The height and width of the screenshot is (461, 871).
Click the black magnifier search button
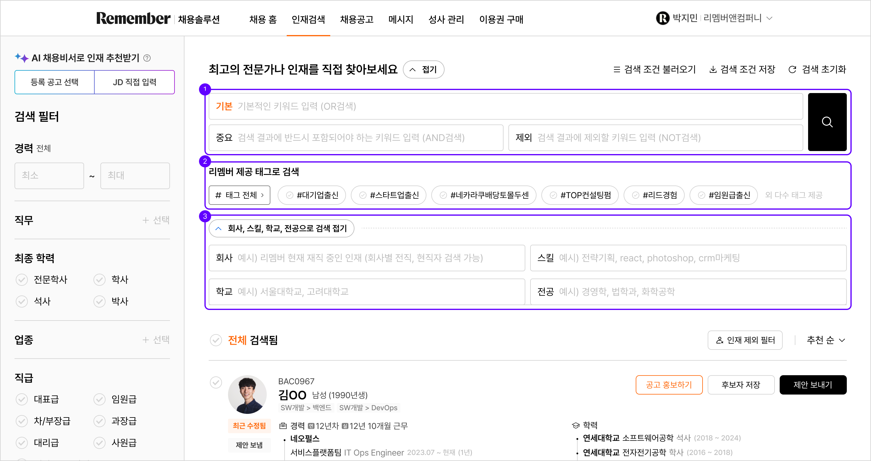[827, 122]
